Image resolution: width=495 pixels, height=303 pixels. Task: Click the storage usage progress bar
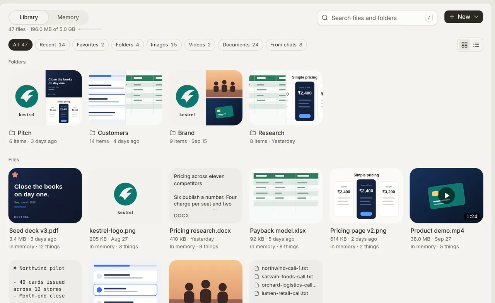[90, 29]
